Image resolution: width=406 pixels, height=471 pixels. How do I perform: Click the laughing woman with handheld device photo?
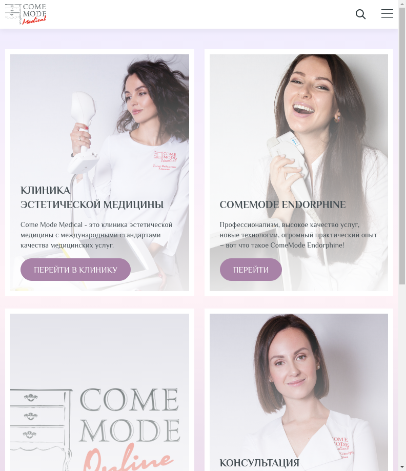pos(299,120)
